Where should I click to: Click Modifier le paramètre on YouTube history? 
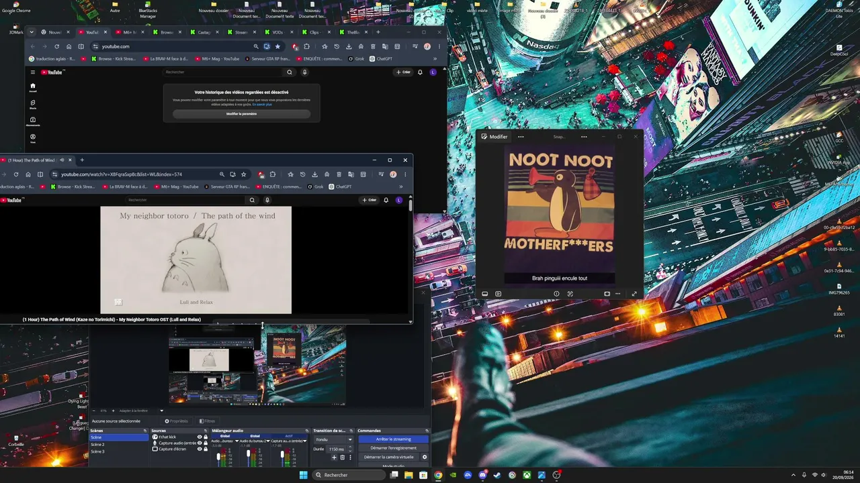click(x=241, y=114)
